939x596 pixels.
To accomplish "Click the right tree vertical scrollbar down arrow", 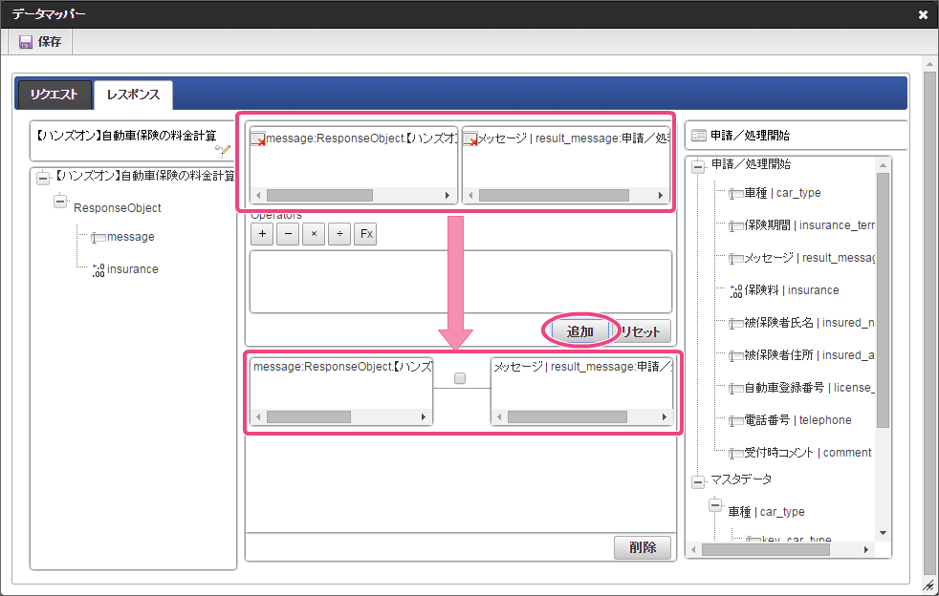I will tap(883, 533).
